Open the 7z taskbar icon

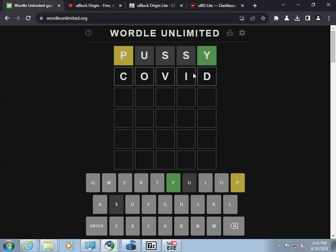[x=151, y=245]
